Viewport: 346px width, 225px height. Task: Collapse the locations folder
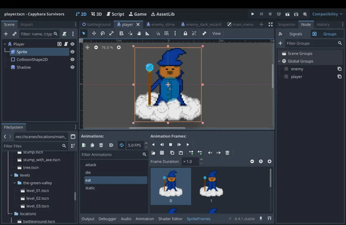[x=11, y=214]
